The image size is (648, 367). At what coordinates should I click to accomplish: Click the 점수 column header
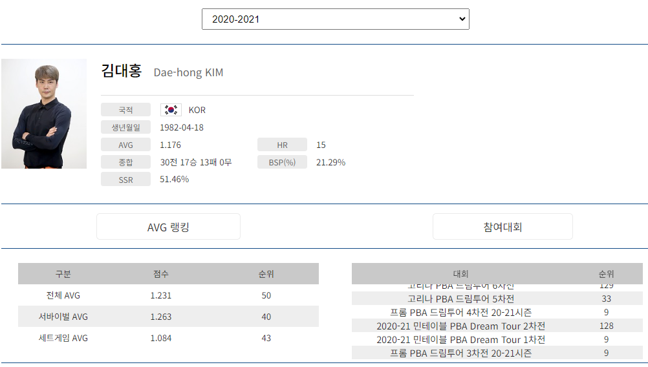[x=161, y=274]
